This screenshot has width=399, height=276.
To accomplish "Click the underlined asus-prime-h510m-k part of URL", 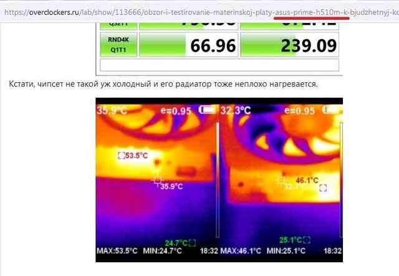I will coord(312,12).
